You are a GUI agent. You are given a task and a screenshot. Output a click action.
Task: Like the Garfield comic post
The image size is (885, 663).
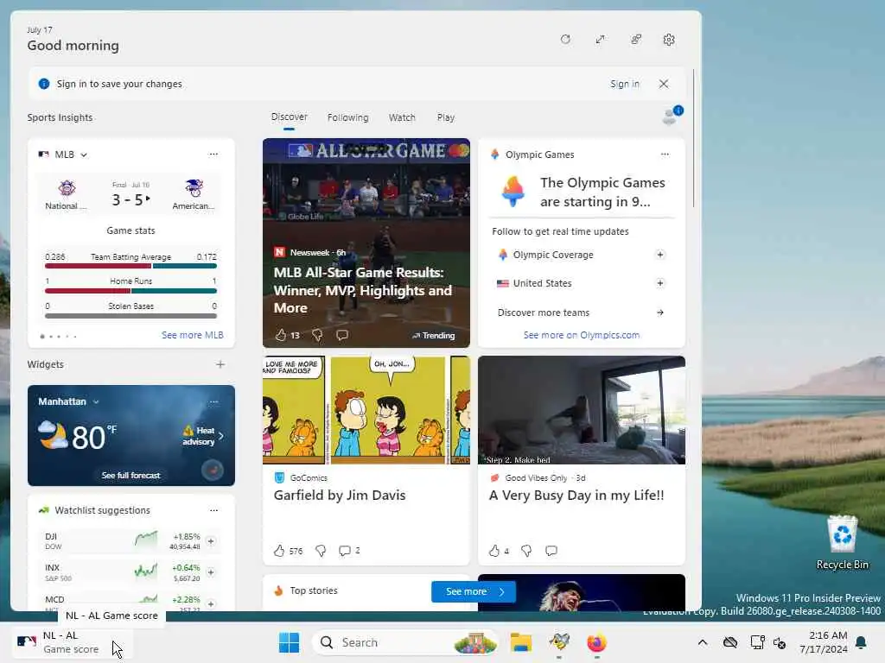pos(279,551)
